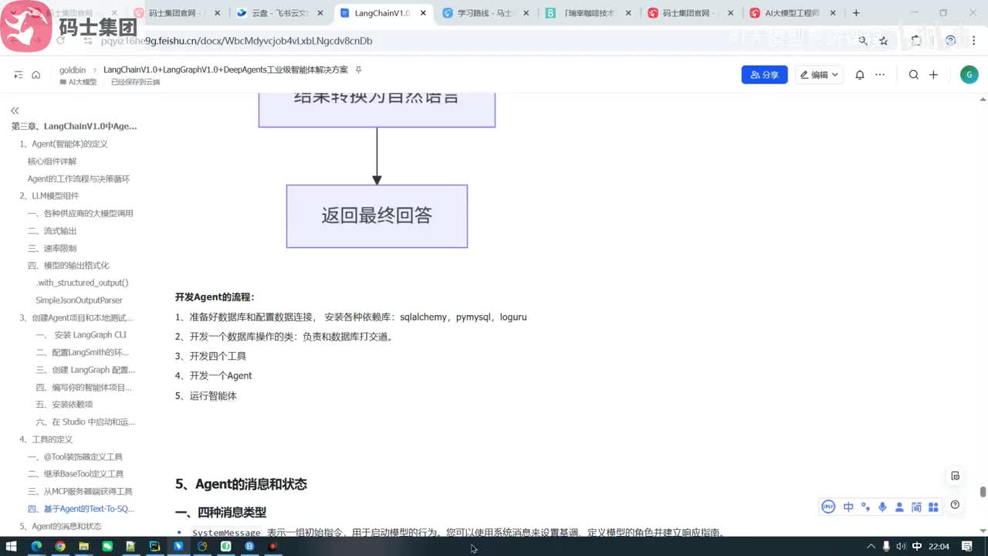Open browser zoom magnifier in address bar

[862, 41]
